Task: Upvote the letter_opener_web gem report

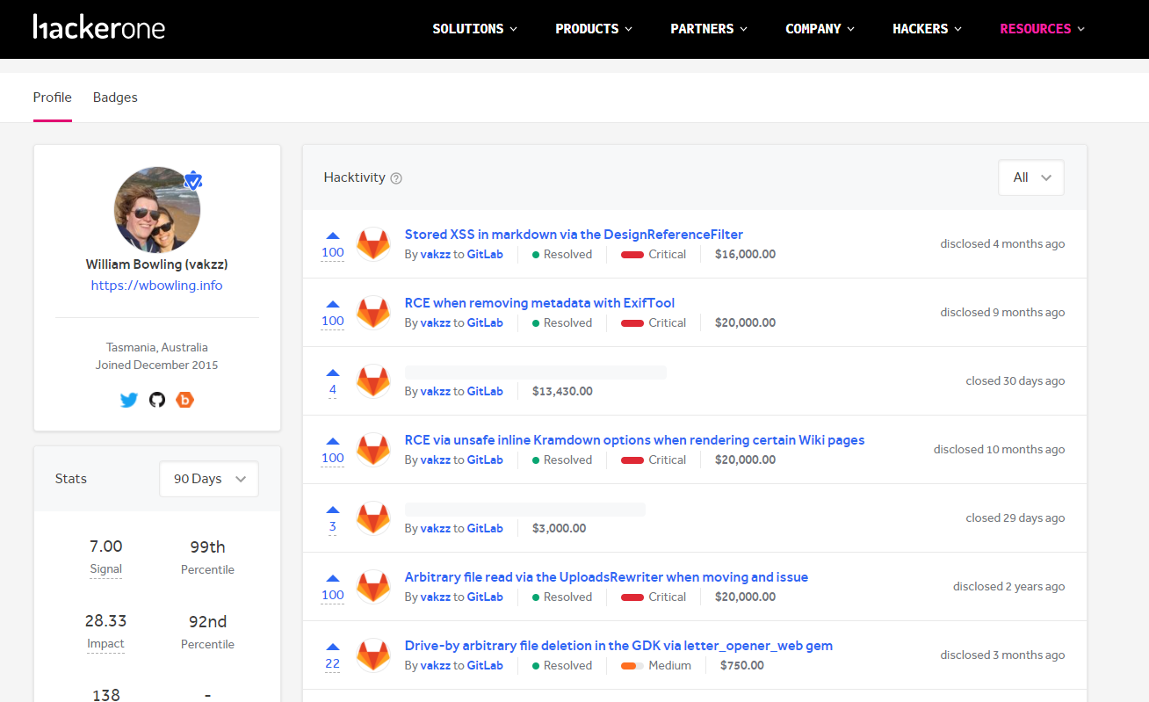Action: 333,647
